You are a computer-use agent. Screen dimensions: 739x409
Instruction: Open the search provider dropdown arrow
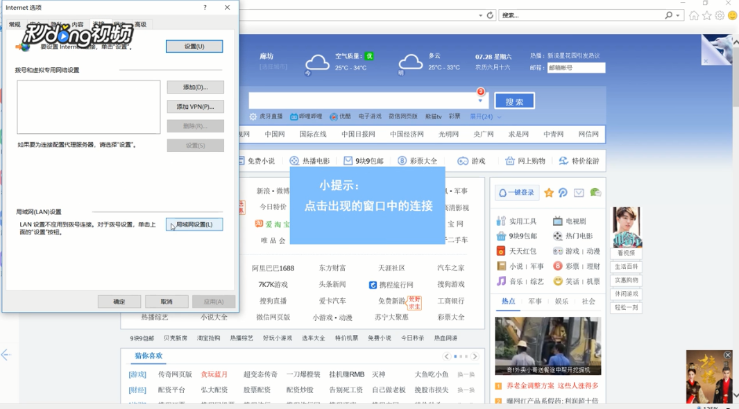pyautogui.click(x=678, y=15)
